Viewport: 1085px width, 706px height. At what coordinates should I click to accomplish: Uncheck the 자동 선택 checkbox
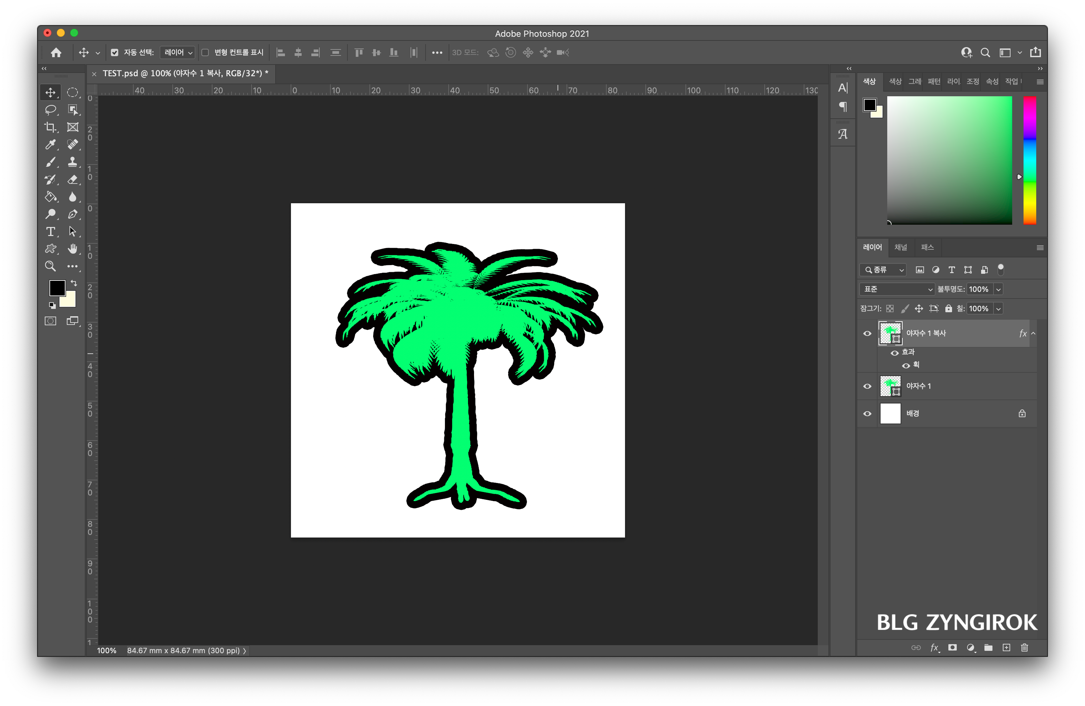pyautogui.click(x=115, y=52)
